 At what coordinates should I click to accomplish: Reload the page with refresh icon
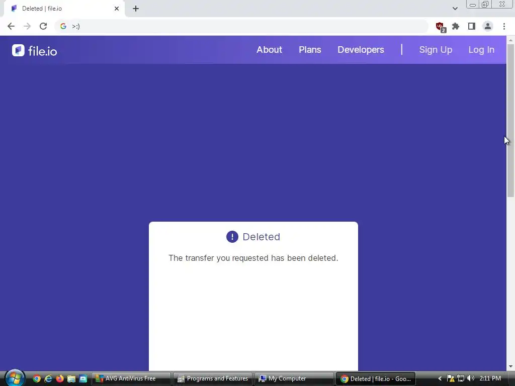point(43,26)
